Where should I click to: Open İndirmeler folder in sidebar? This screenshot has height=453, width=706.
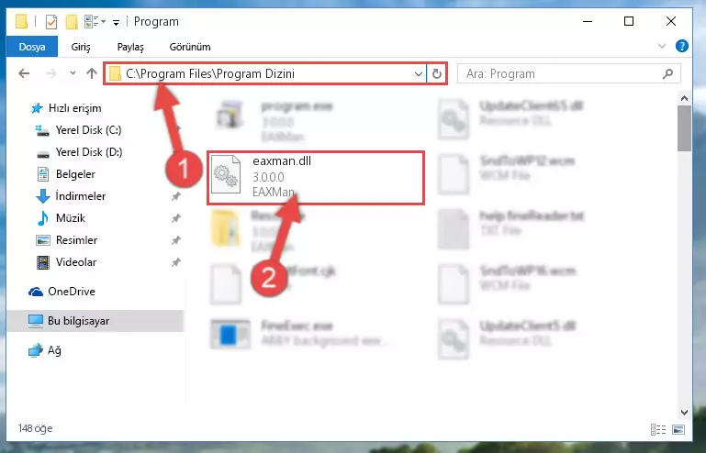(71, 196)
